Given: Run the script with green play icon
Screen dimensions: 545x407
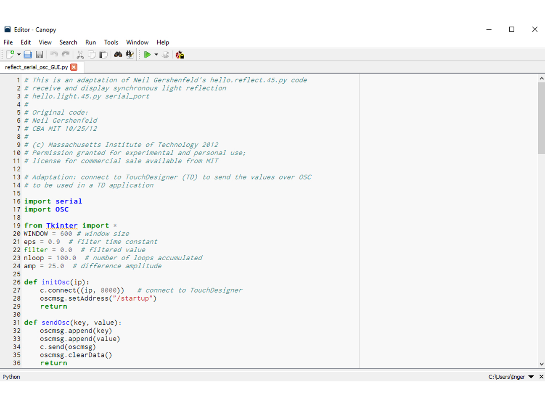Looking at the screenshot, I should point(147,55).
